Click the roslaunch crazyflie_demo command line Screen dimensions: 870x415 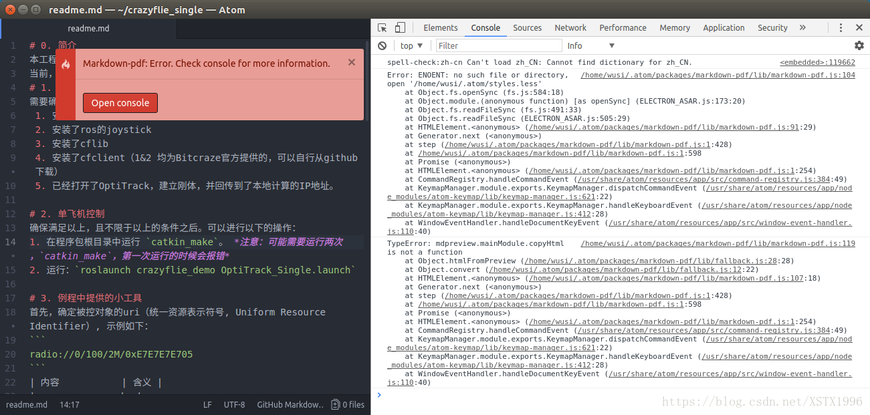192,270
